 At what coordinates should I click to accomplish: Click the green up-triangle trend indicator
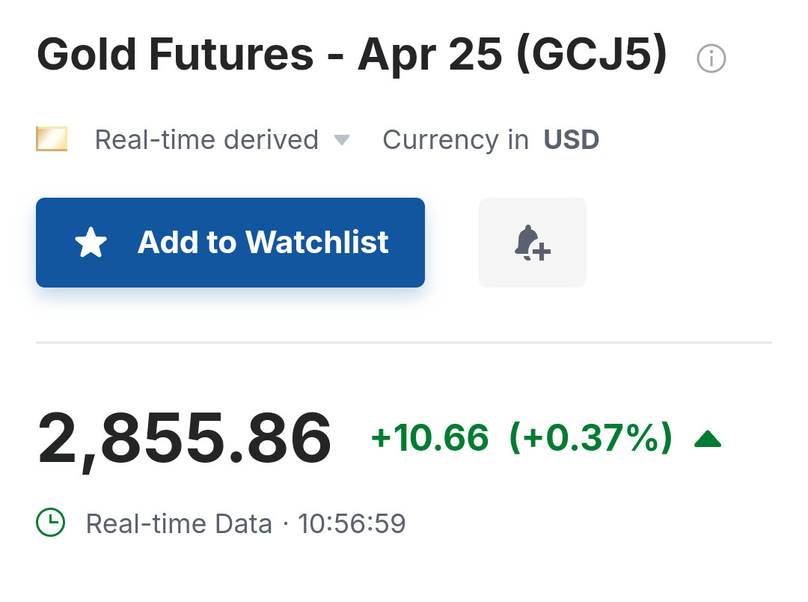coord(707,439)
